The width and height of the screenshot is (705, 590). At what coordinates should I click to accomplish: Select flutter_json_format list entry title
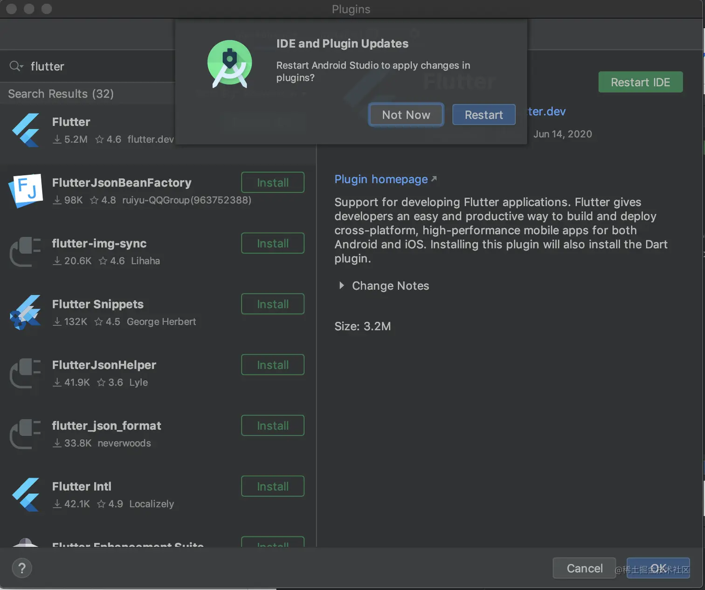coord(106,426)
